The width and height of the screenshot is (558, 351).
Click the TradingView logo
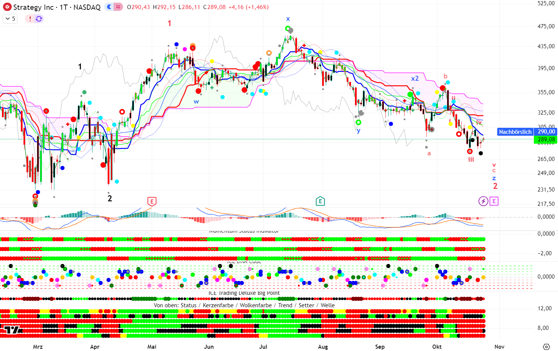(11, 330)
